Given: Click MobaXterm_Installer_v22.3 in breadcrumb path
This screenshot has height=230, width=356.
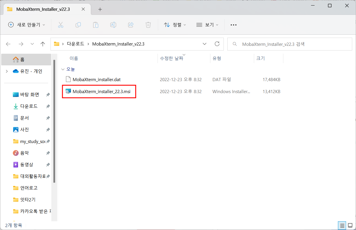Looking at the screenshot, I should pyautogui.click(x=118, y=44).
